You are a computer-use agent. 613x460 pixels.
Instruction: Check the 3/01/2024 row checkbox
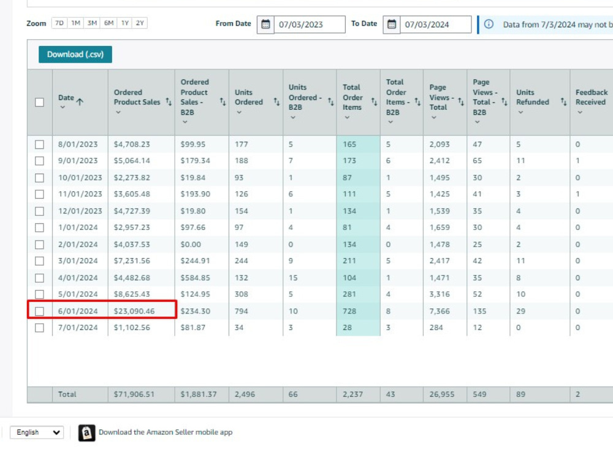click(x=39, y=261)
